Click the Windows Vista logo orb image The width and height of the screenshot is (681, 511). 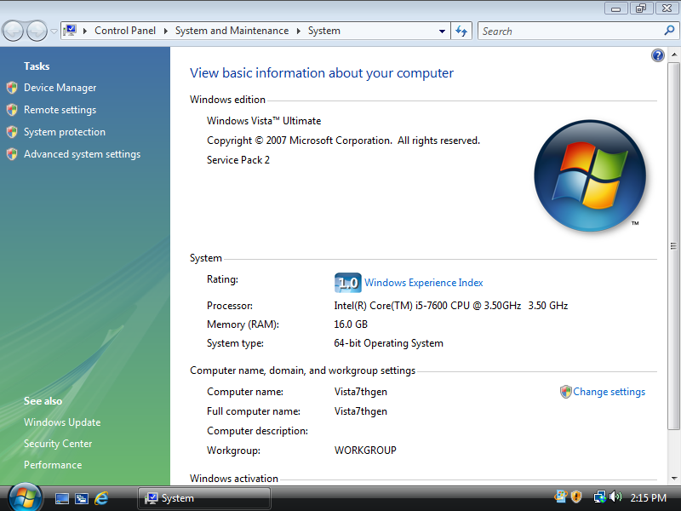590,175
